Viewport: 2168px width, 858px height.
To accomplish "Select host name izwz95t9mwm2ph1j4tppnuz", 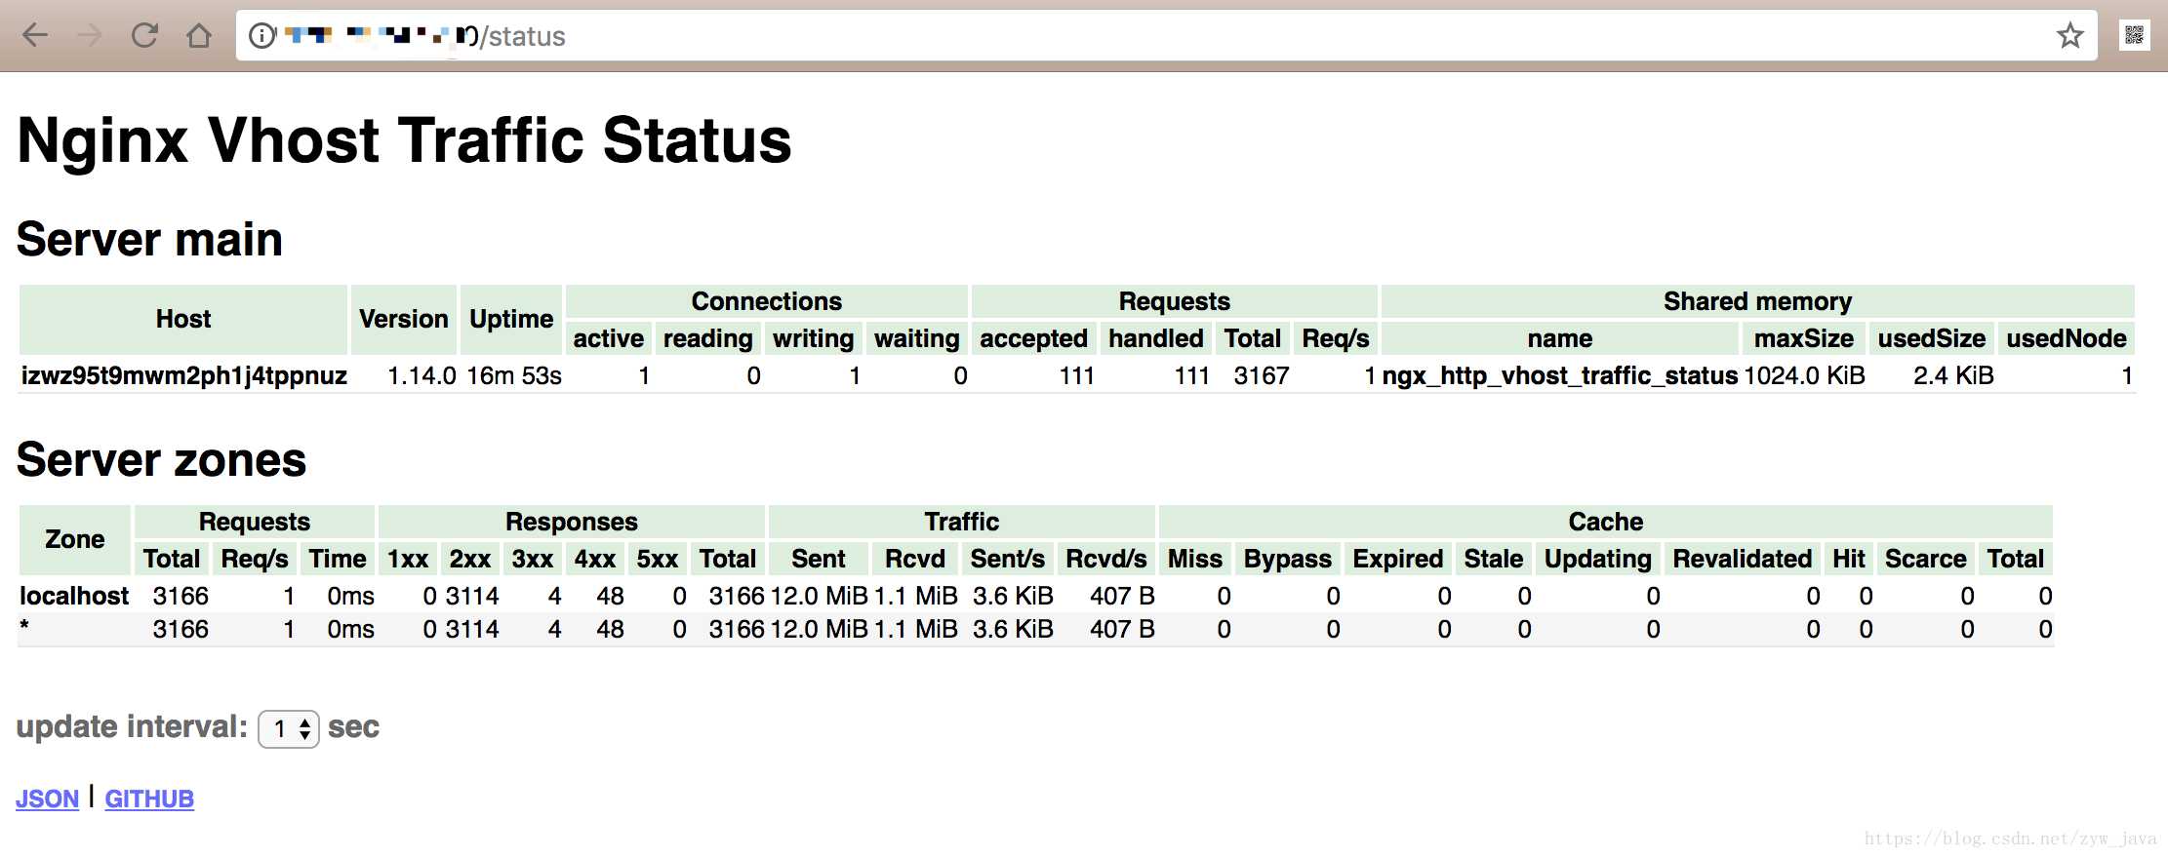I will (184, 375).
